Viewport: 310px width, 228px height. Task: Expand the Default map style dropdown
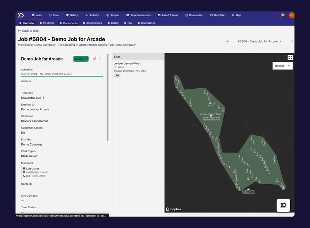point(282,66)
